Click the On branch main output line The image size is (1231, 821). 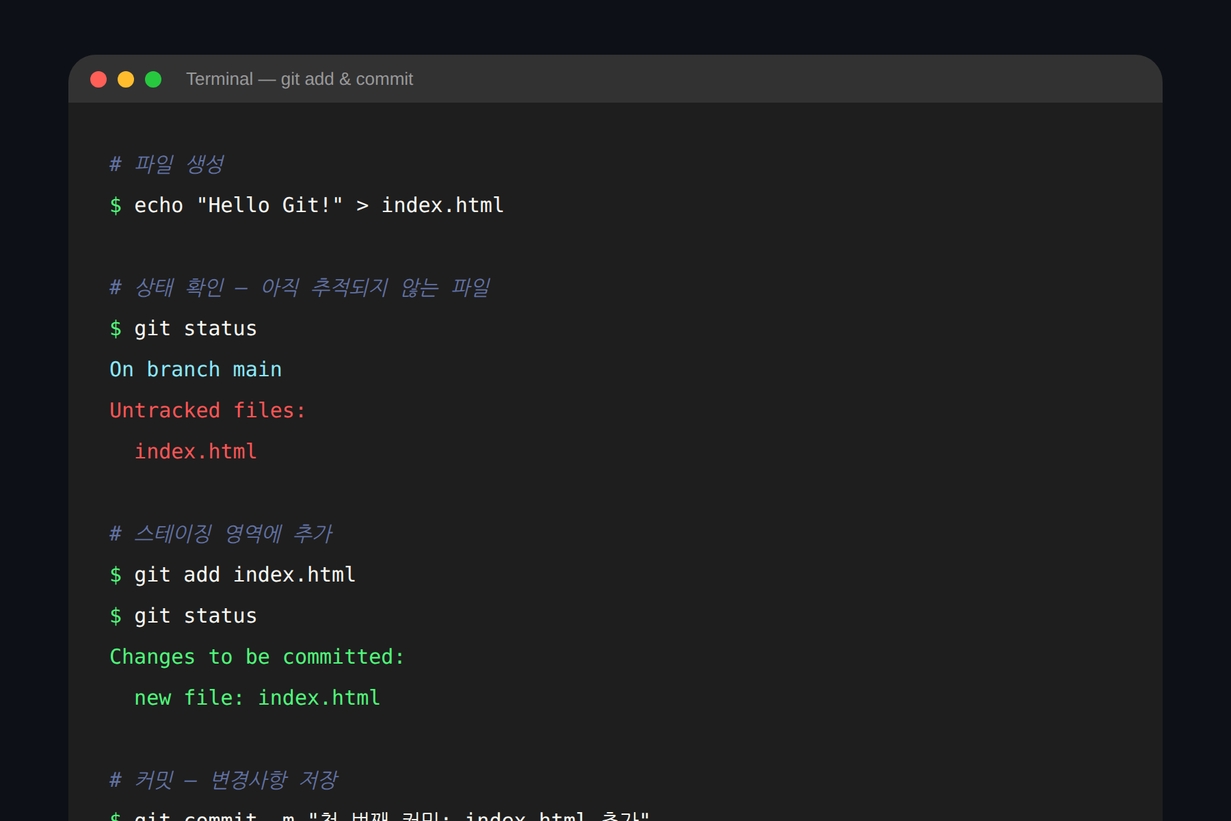pos(195,369)
